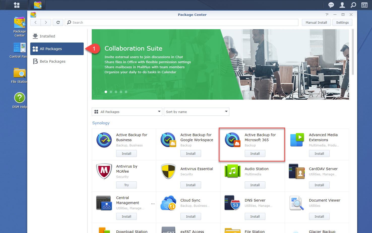Select Package Center taskbar icon
Image resolution: width=372 pixels, height=233 pixels.
[38, 5]
